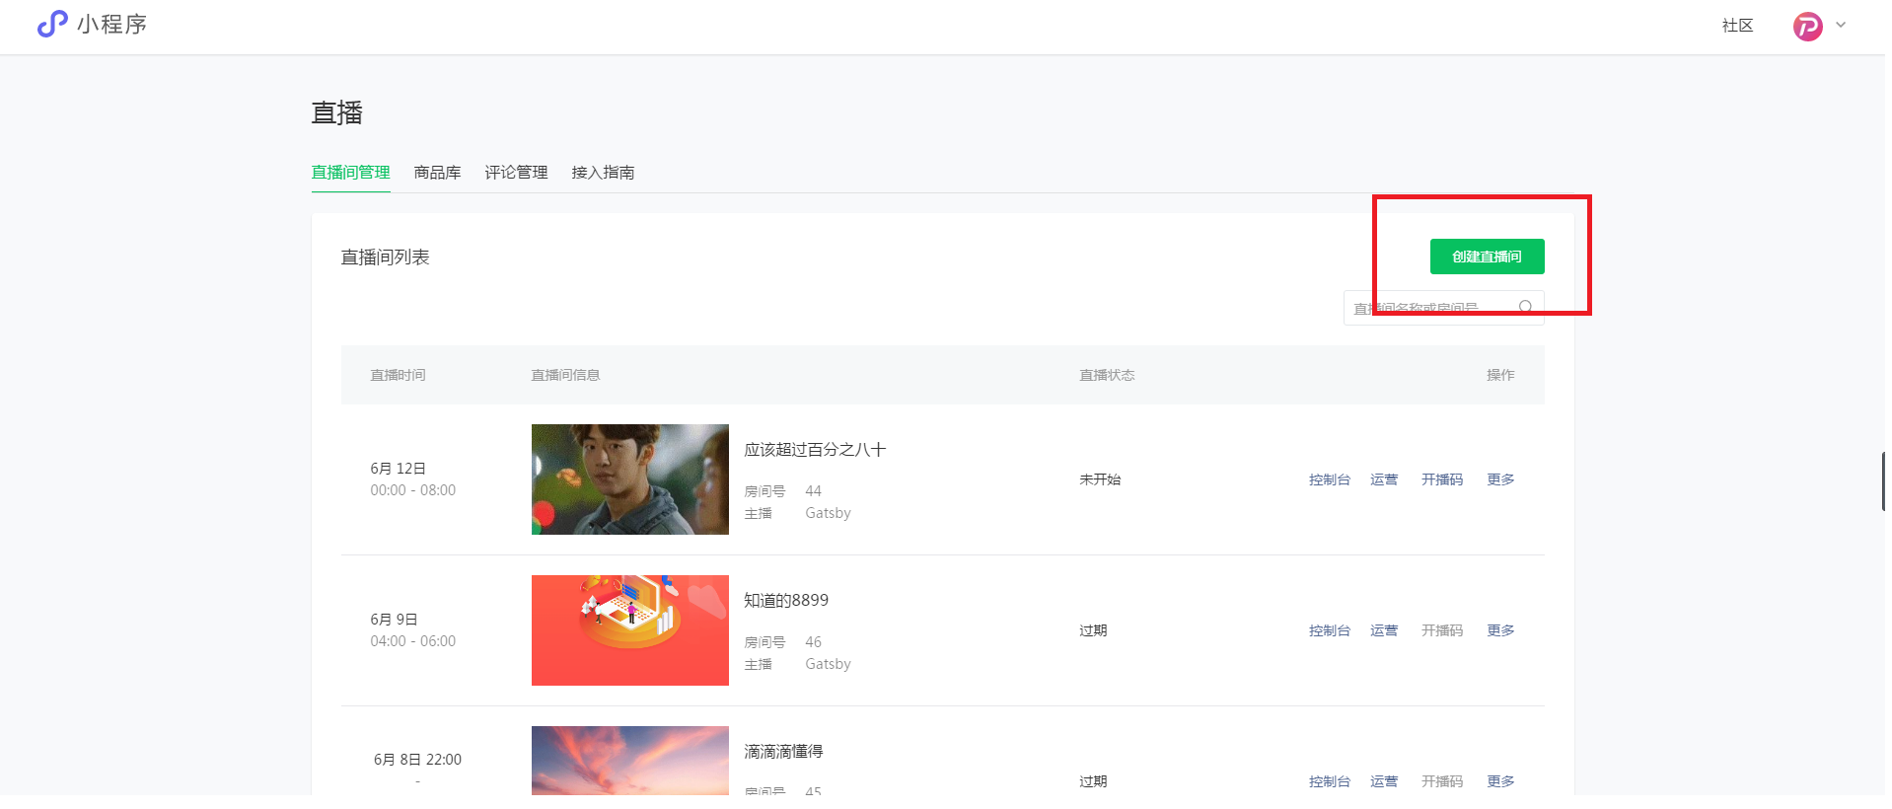Open 控制台 for room 44

point(1329,479)
